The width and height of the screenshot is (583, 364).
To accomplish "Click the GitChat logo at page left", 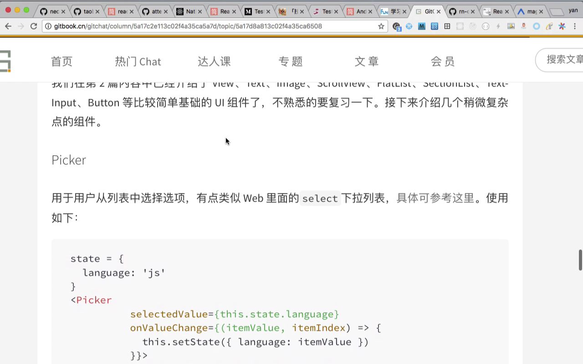I will (x=5, y=61).
